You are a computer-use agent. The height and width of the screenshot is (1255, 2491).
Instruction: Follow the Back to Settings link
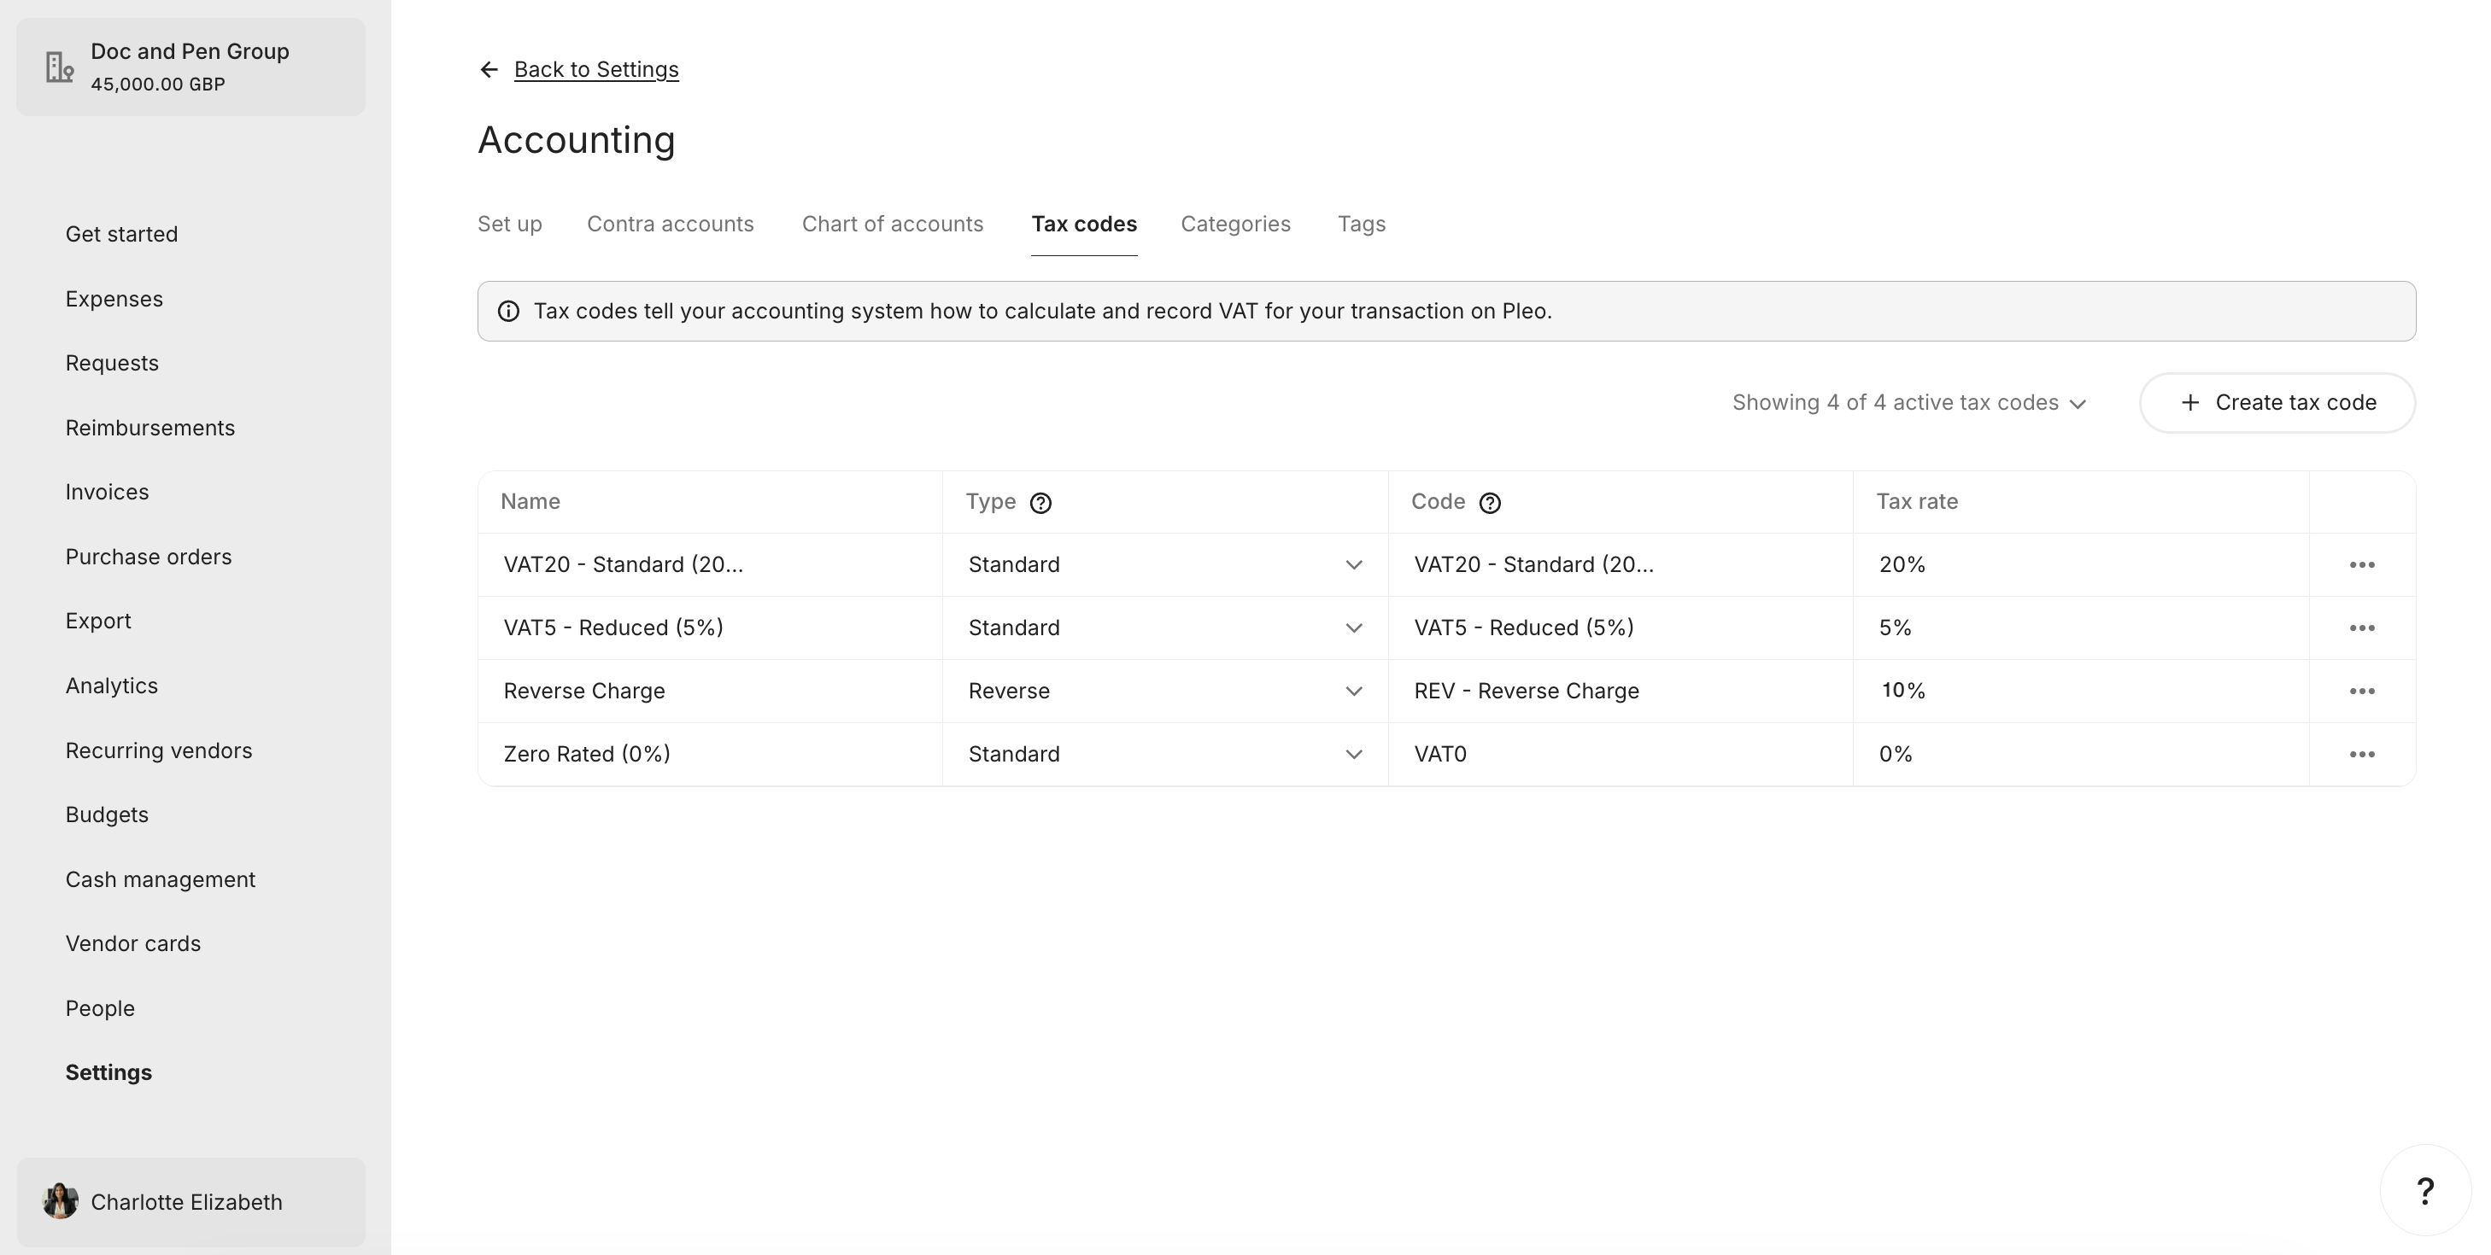[595, 69]
